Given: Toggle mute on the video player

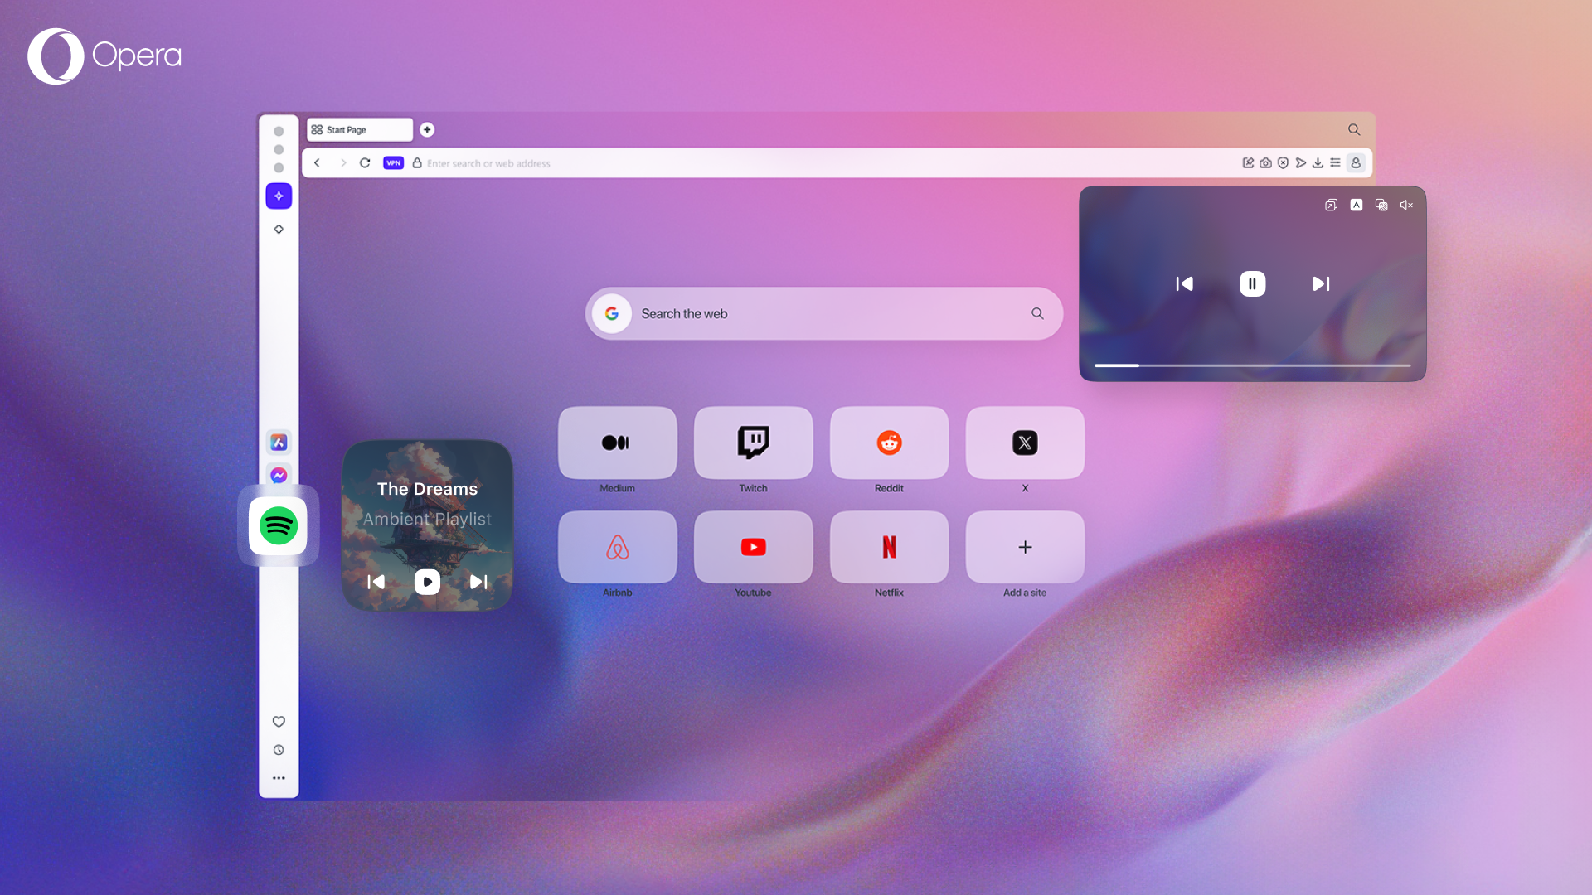Looking at the screenshot, I should tap(1406, 205).
